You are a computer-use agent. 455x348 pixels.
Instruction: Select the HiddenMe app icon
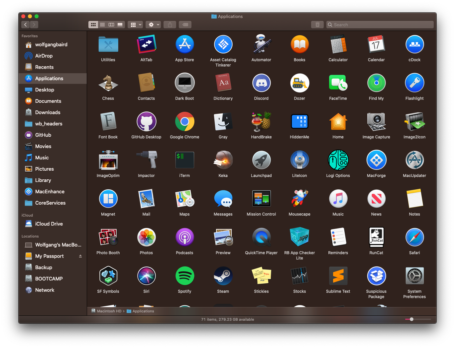(299, 122)
